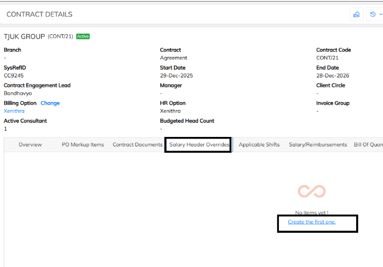Click the Contract Engagement Lead name Bandhavya

[x=18, y=93]
